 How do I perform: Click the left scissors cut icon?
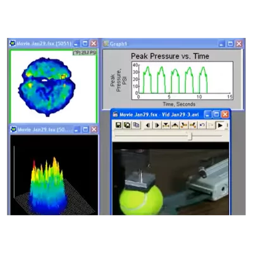(x=184, y=125)
